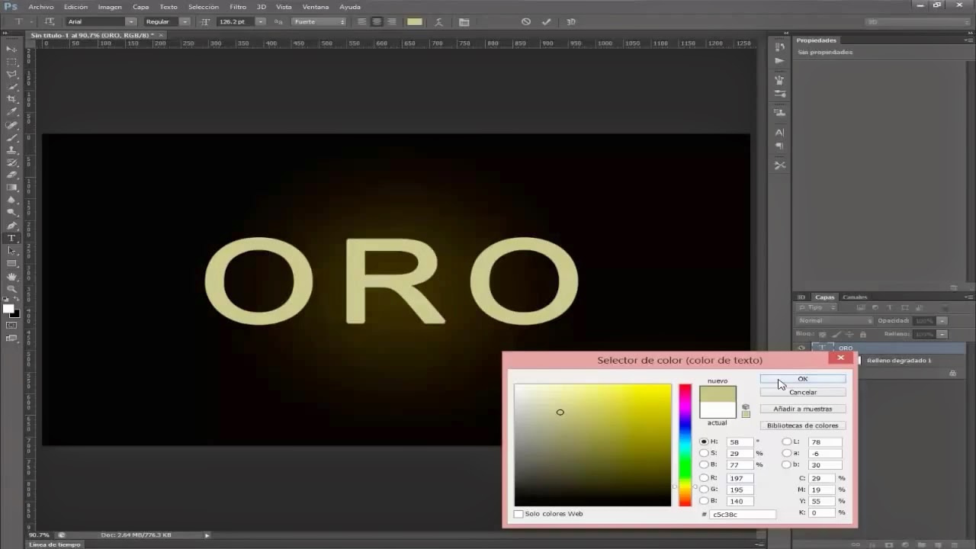Viewport: 976px width, 549px height.
Task: Open the Opacidad value dropdown arrow
Action: click(942, 321)
